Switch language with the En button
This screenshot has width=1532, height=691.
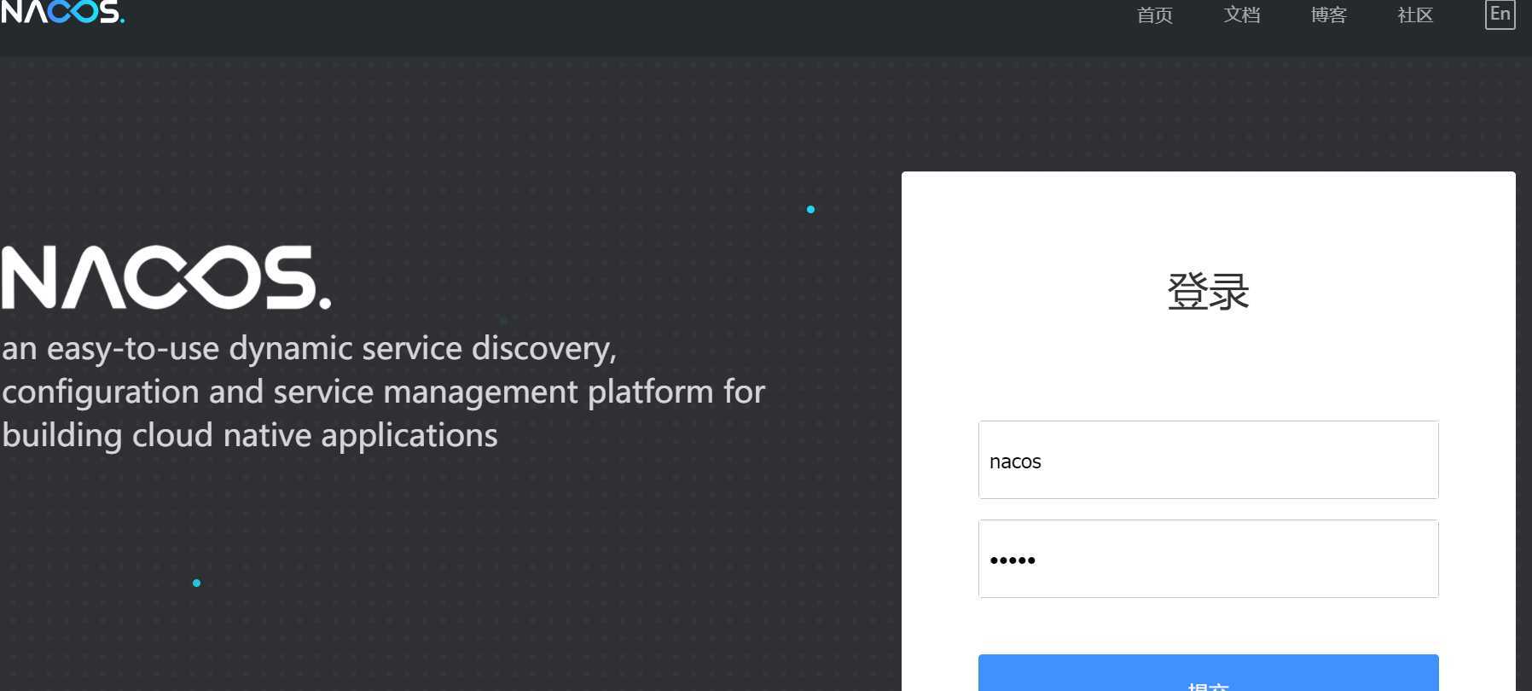pos(1500,15)
